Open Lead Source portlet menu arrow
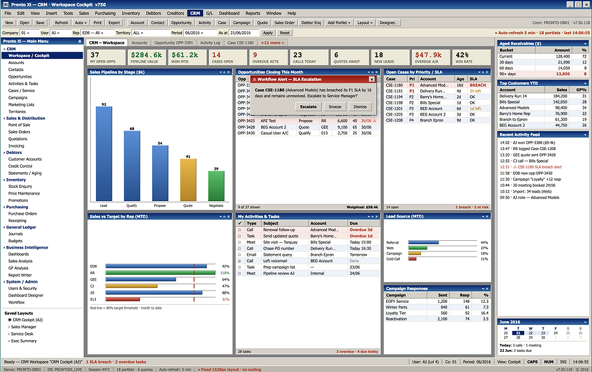Screen dimensions: 592x372 click(483, 217)
